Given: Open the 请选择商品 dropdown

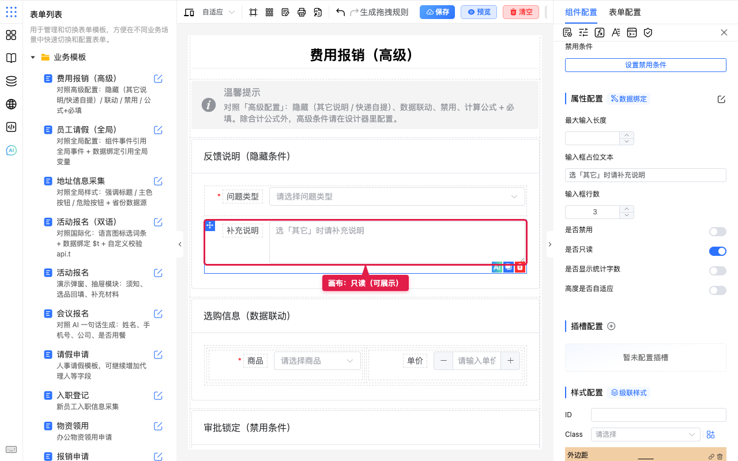Looking at the screenshot, I should pos(317,361).
